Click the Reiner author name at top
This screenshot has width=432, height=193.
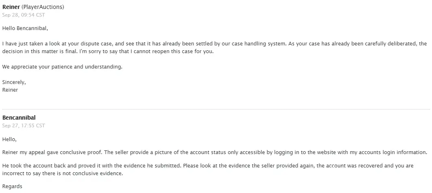click(11, 7)
